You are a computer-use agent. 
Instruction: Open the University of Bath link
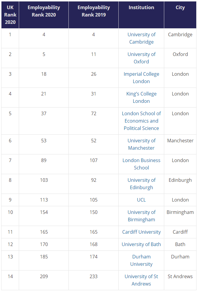coord(141,244)
